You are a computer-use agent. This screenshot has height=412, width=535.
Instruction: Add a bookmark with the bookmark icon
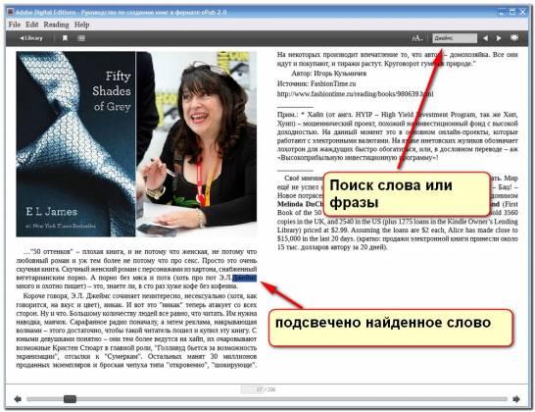coord(65,38)
